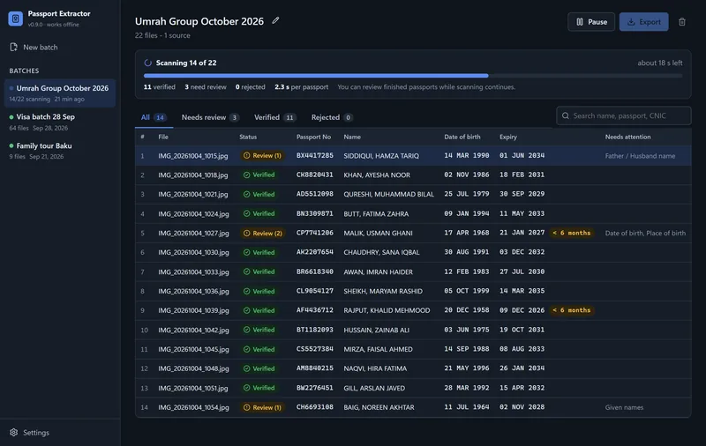Click the Umrah Group October 2026 title
The height and width of the screenshot is (446, 706).
199,21
